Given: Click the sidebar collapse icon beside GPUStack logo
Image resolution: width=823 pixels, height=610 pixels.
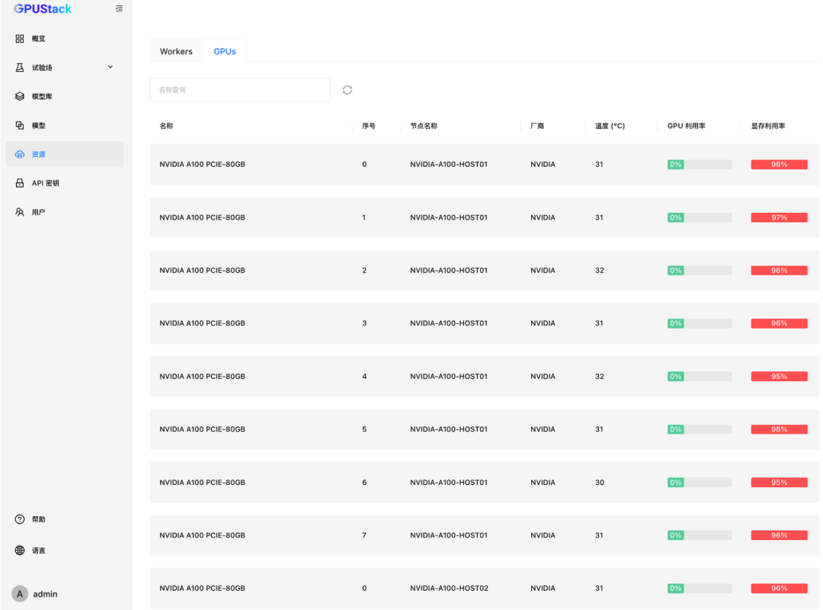Looking at the screenshot, I should coord(119,9).
